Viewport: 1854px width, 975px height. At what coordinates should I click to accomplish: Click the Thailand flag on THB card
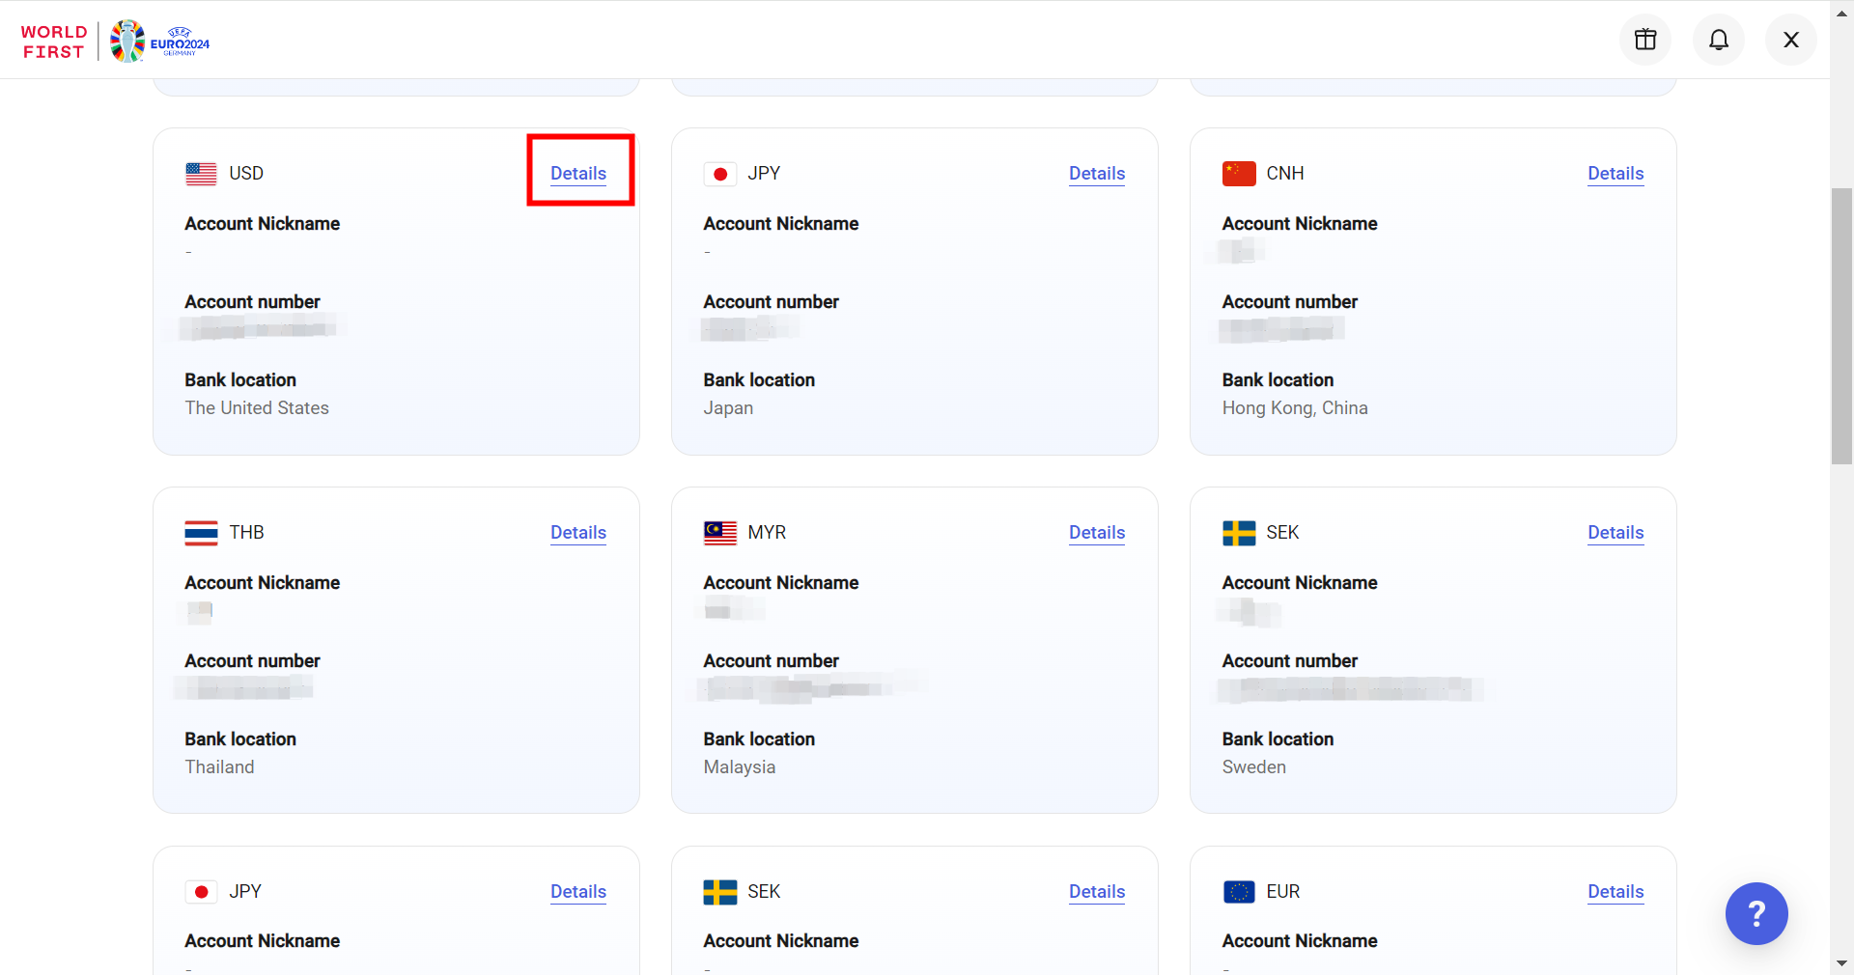pyautogui.click(x=201, y=533)
